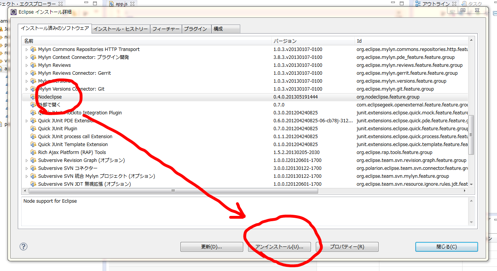This screenshot has height=271, width=497.
Task: Click the list scrollbar up arrow
Action: (x=471, y=40)
